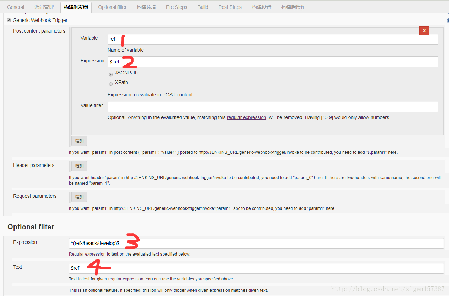Open the 源码管理 tab
This screenshot has height=296, width=449.
(x=44, y=7)
